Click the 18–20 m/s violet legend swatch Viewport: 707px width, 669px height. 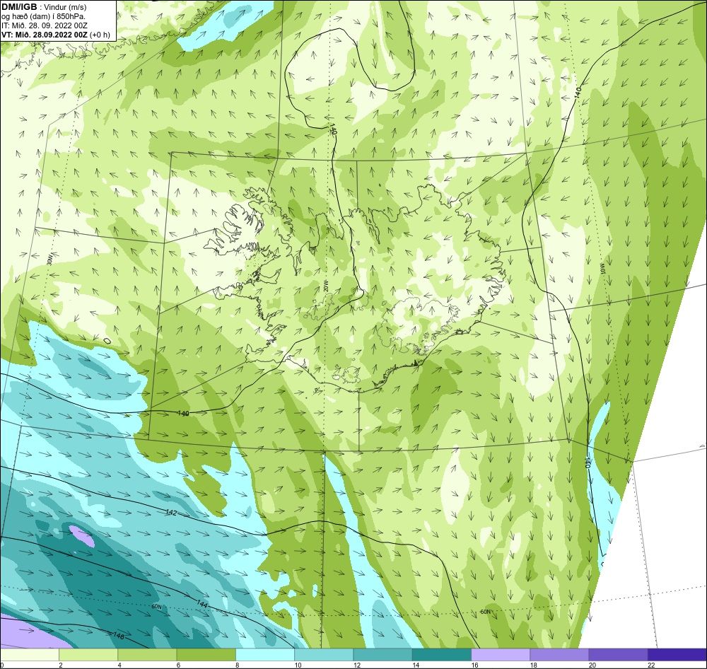[x=559, y=654]
